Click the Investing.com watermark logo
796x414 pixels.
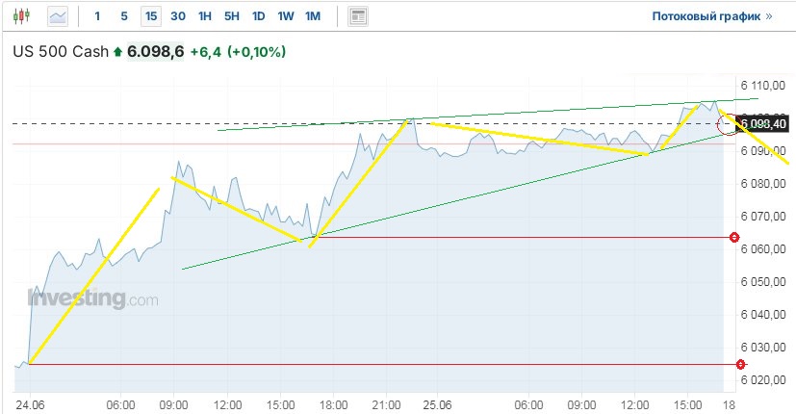click(x=92, y=299)
